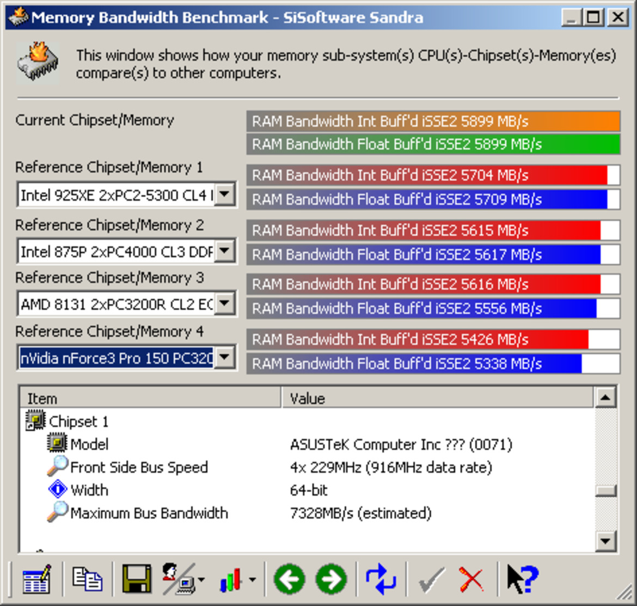Click red Int 5615 MB/s reference bar
Screen dimensions: 637x606
click(433, 230)
